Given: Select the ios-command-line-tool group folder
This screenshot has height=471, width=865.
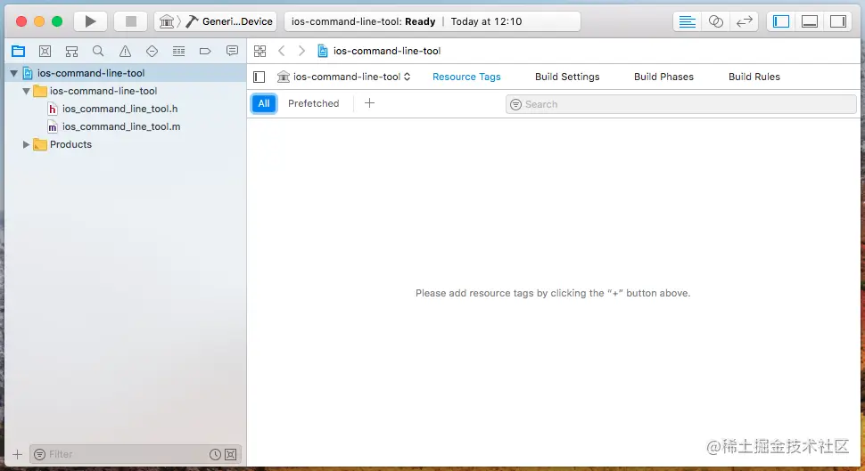Looking at the screenshot, I should (x=125, y=91).
